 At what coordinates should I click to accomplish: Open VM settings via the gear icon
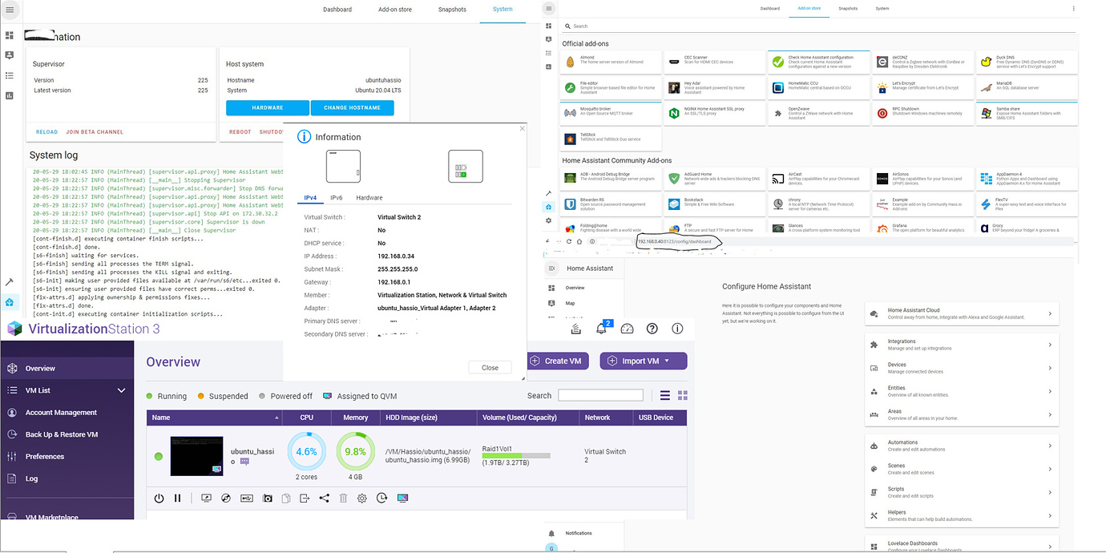click(361, 498)
